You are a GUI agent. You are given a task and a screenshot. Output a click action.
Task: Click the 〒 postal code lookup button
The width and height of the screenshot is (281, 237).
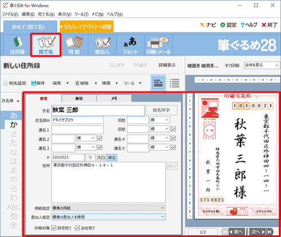90,158
